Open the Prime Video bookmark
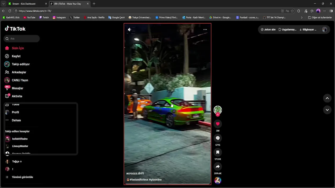Screen dimensions: 335x188 [166, 17]
